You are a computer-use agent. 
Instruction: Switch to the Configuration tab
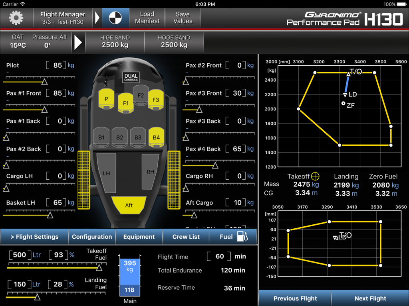point(92,236)
